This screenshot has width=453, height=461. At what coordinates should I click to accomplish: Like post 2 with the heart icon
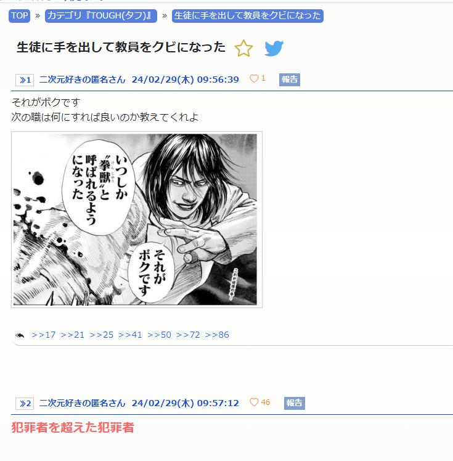pos(254,402)
